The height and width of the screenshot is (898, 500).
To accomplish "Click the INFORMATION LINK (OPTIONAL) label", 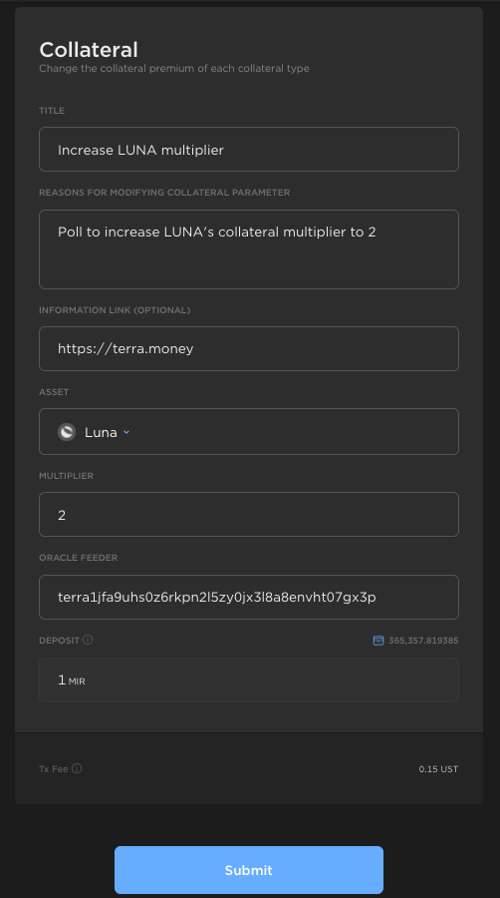I will coord(115,310).
